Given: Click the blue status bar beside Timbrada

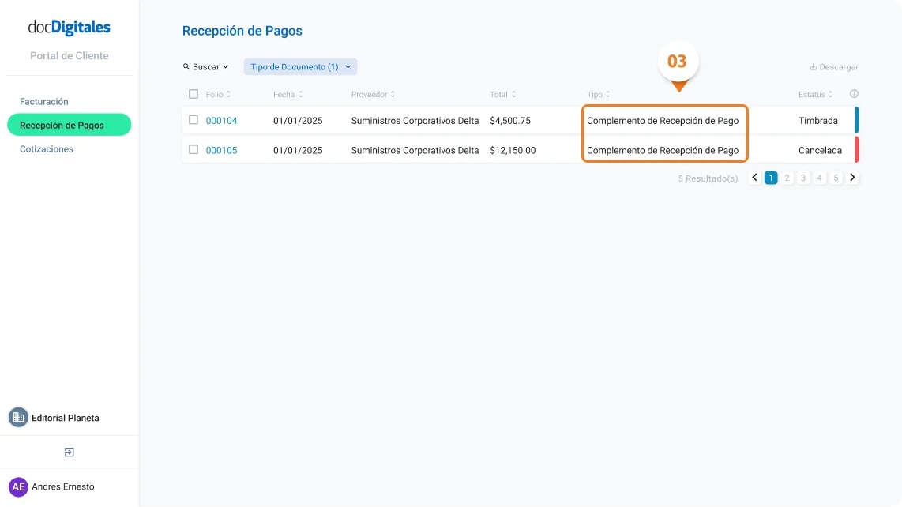Looking at the screenshot, I should [x=857, y=120].
